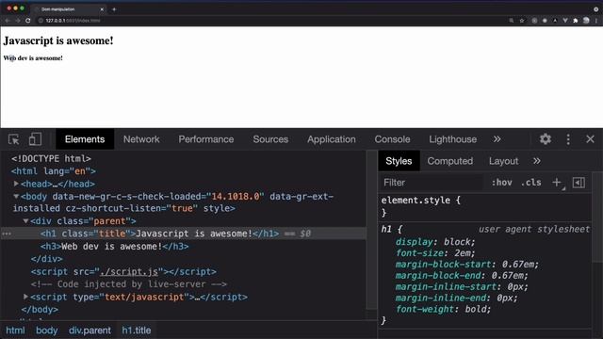Click the h1.title breadcrumb
Screen dimensions: 603x339
tap(136, 331)
